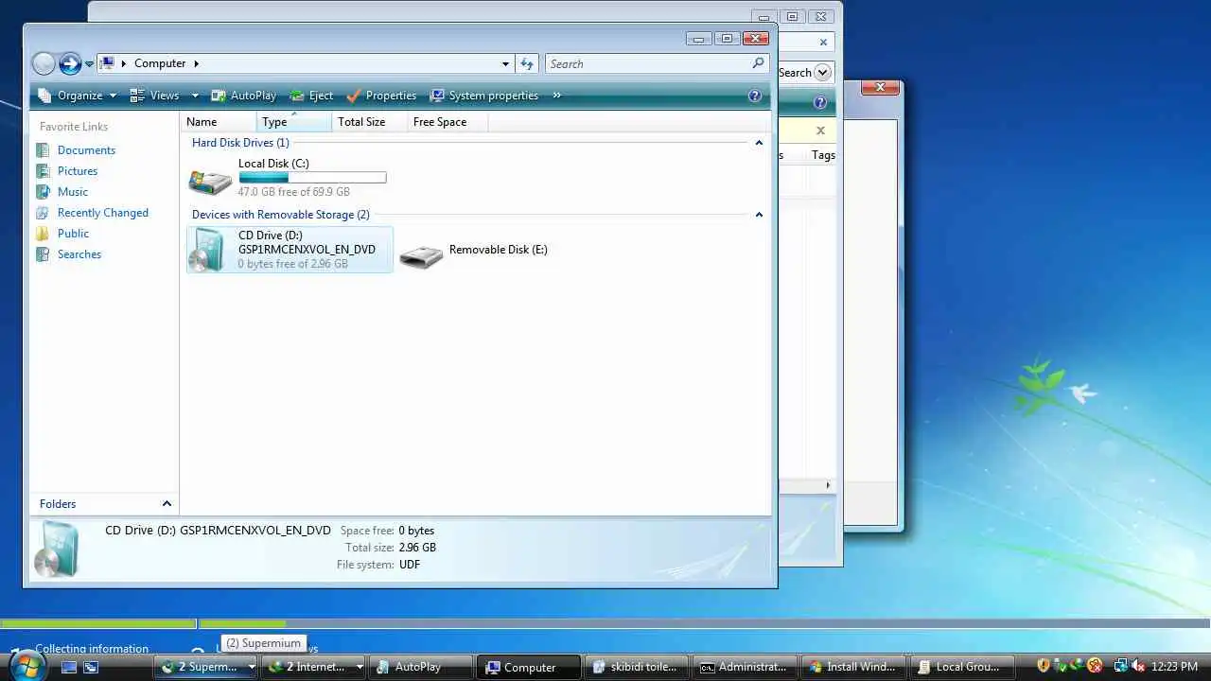This screenshot has width=1211, height=681.
Task: Sort by the Free Space column header
Action: 446,122
